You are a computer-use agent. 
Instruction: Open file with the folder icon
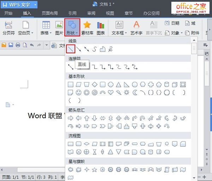pyautogui.click(x=4, y=45)
